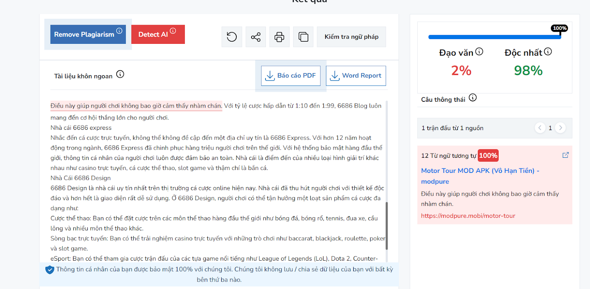Click the 2% plagiarism value
Viewport: 590px width, 289px height.
point(461,70)
